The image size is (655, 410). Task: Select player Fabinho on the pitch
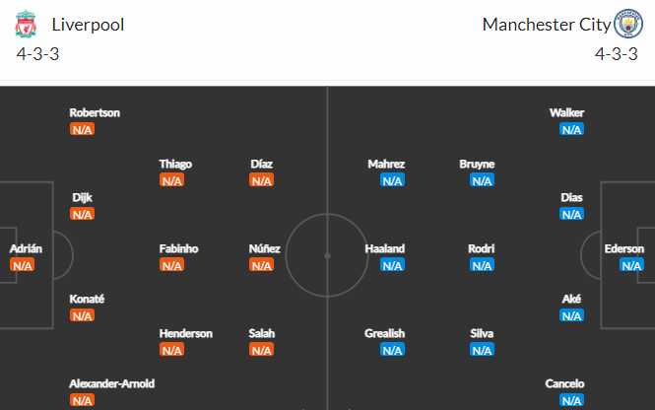tap(179, 248)
